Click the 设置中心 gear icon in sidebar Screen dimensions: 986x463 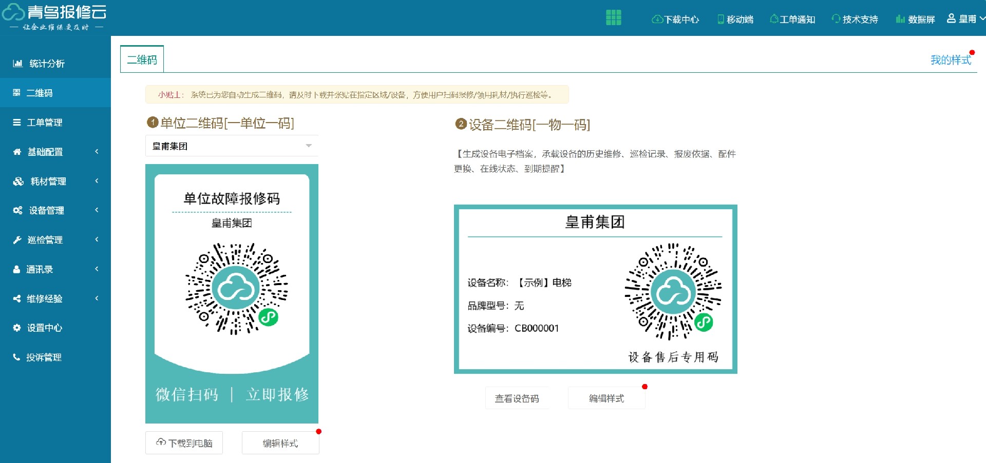tap(17, 328)
